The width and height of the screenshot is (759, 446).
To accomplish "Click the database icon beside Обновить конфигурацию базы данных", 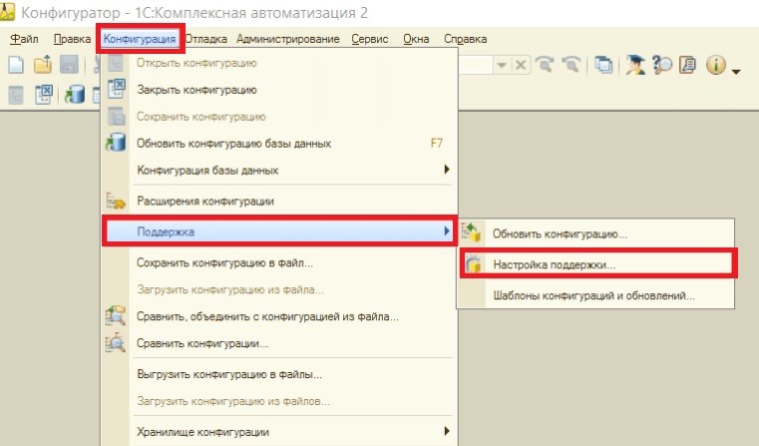I will point(116,143).
